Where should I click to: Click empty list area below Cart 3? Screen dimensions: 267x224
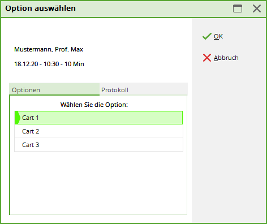click(98, 183)
